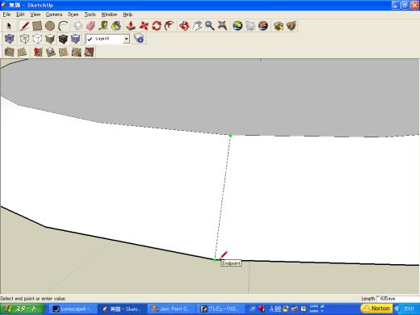This screenshot has height=315, width=420.
Task: Open the Draw menu
Action: coord(73,15)
